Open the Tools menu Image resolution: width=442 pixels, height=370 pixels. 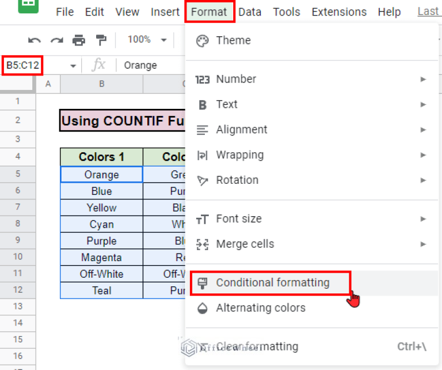point(287,12)
